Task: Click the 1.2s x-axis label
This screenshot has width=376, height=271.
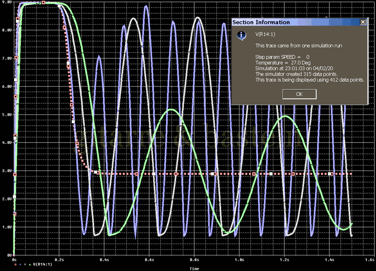Action: tap(285, 260)
